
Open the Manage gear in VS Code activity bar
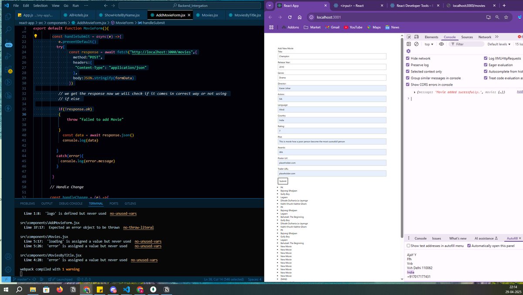7,270
